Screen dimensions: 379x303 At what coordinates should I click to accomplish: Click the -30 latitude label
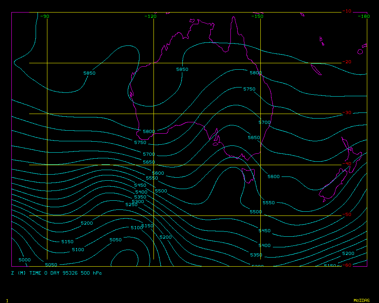[x=346, y=113]
